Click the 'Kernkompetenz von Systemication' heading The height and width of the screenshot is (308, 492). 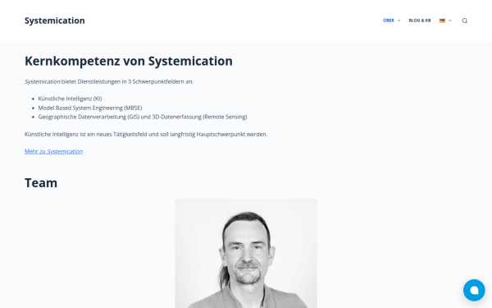pos(129,61)
